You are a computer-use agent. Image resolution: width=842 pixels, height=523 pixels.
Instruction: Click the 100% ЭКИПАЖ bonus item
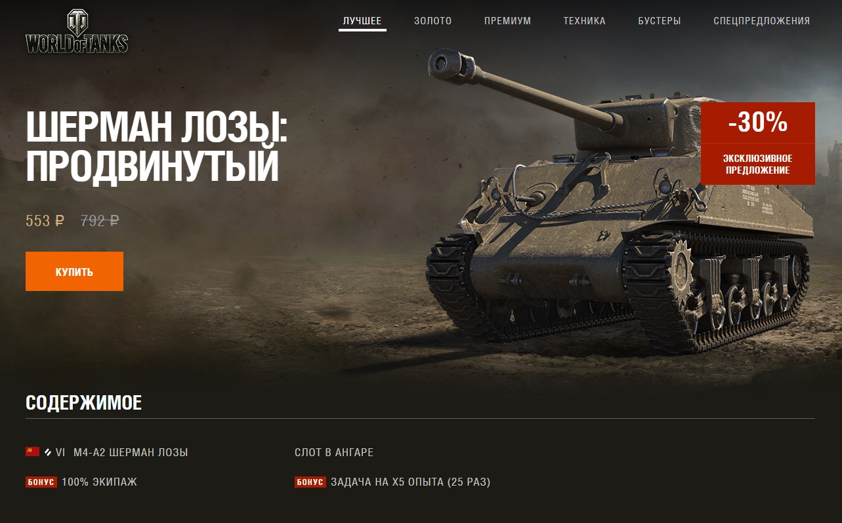[99, 482]
